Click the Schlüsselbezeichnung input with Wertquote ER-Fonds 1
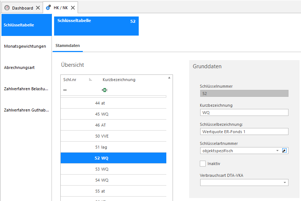The width and height of the screenshot is (301, 201). point(244,132)
